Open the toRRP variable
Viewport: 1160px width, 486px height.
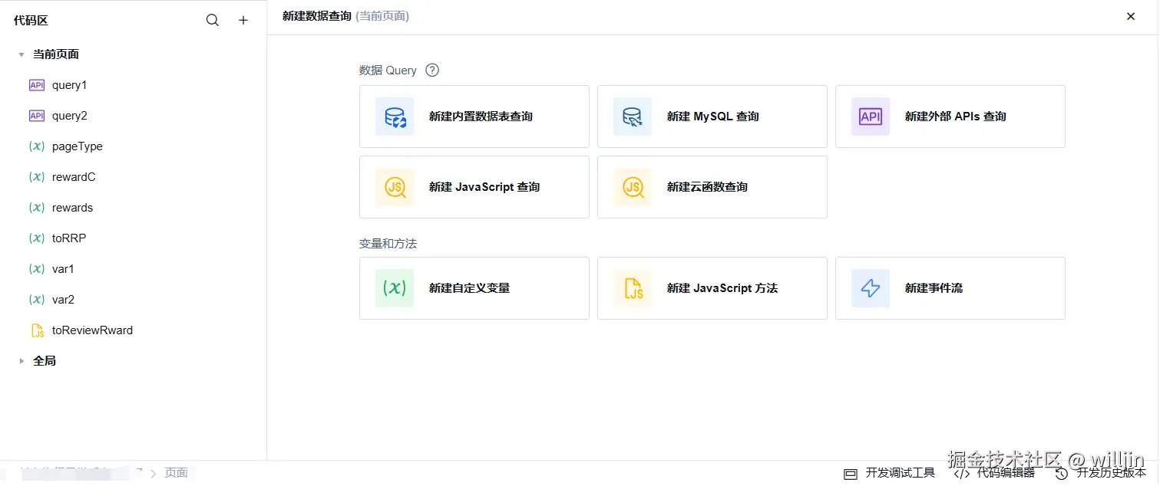point(69,238)
